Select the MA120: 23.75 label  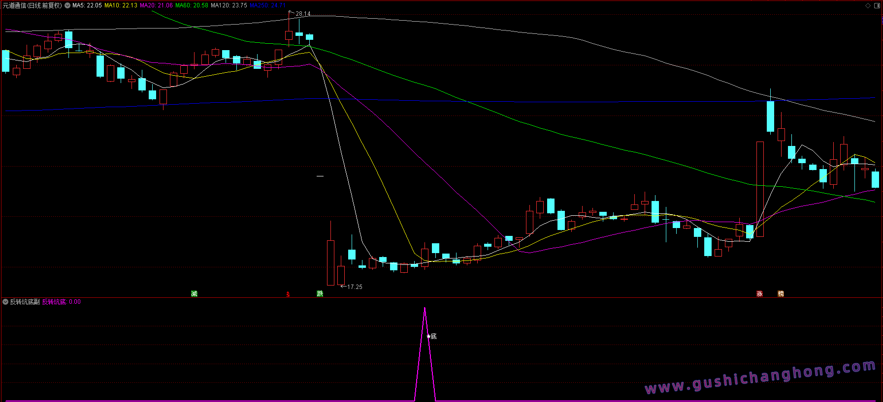pos(229,5)
